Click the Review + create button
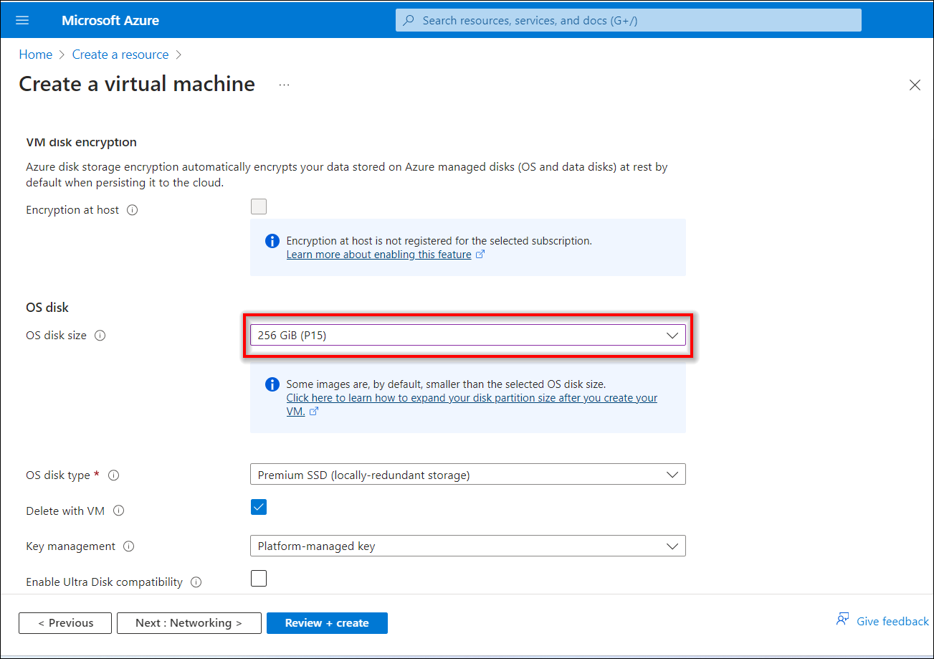The width and height of the screenshot is (934, 659). coord(327,623)
